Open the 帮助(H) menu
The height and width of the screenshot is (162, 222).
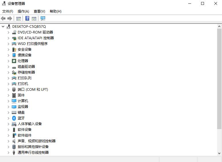pos(55,11)
